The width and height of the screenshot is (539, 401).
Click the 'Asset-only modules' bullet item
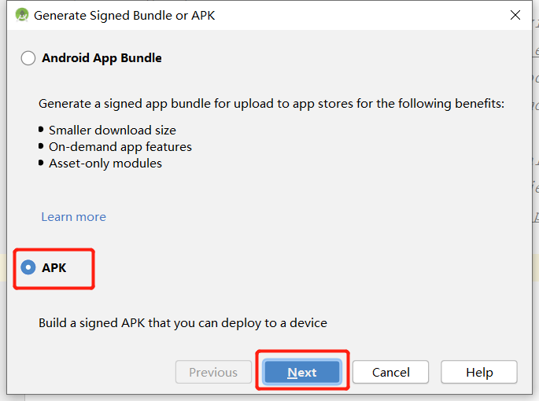point(105,164)
